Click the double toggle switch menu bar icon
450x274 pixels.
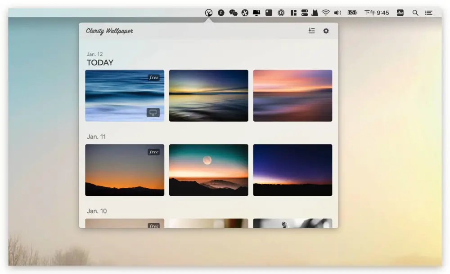(305, 13)
